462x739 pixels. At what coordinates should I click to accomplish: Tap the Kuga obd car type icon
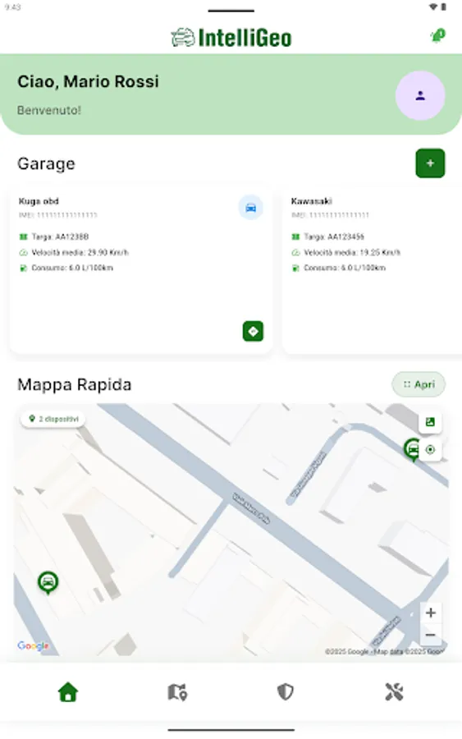pos(251,208)
